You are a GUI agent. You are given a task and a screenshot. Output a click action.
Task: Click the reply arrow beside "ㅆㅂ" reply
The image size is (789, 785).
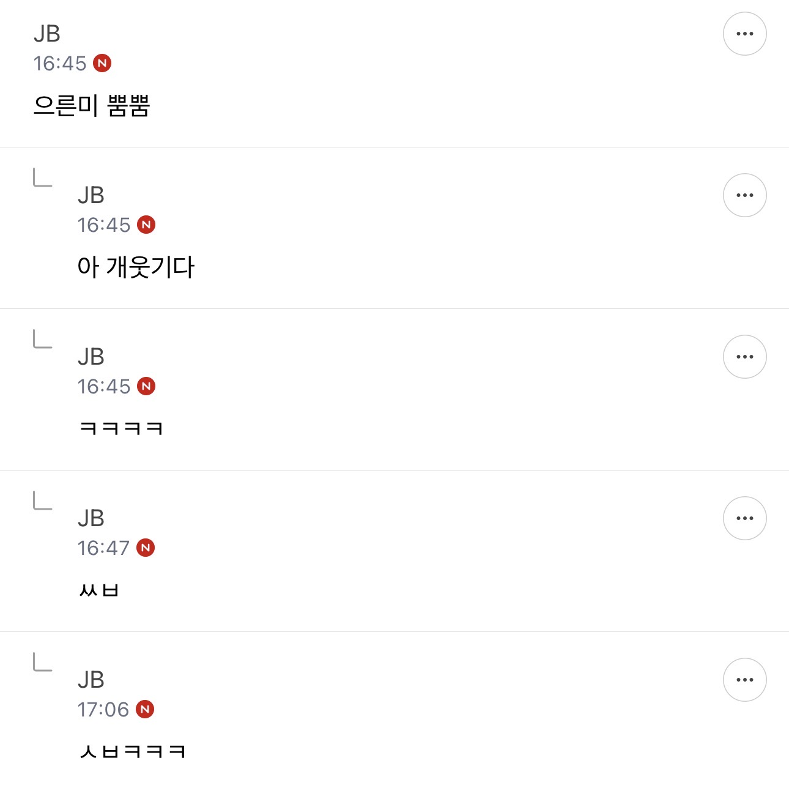(x=42, y=500)
